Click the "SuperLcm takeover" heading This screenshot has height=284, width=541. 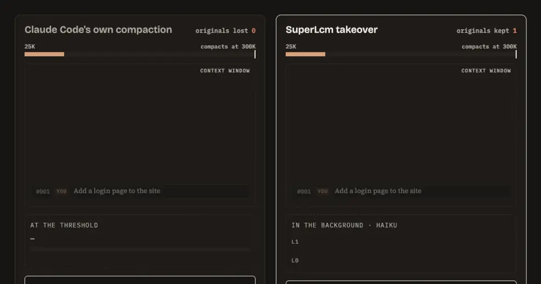(x=332, y=30)
